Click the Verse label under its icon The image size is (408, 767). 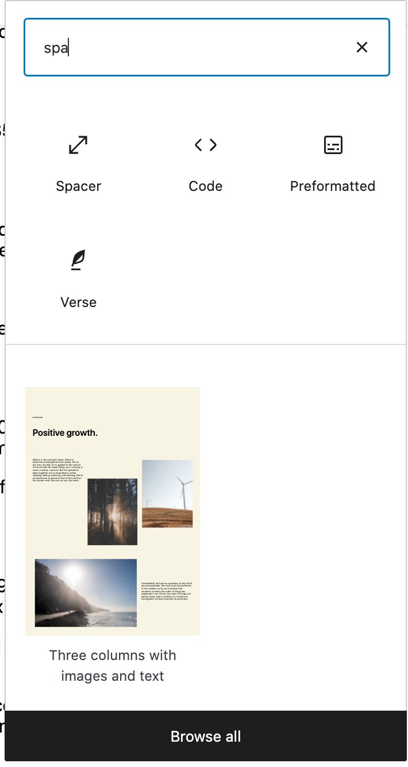point(78,302)
